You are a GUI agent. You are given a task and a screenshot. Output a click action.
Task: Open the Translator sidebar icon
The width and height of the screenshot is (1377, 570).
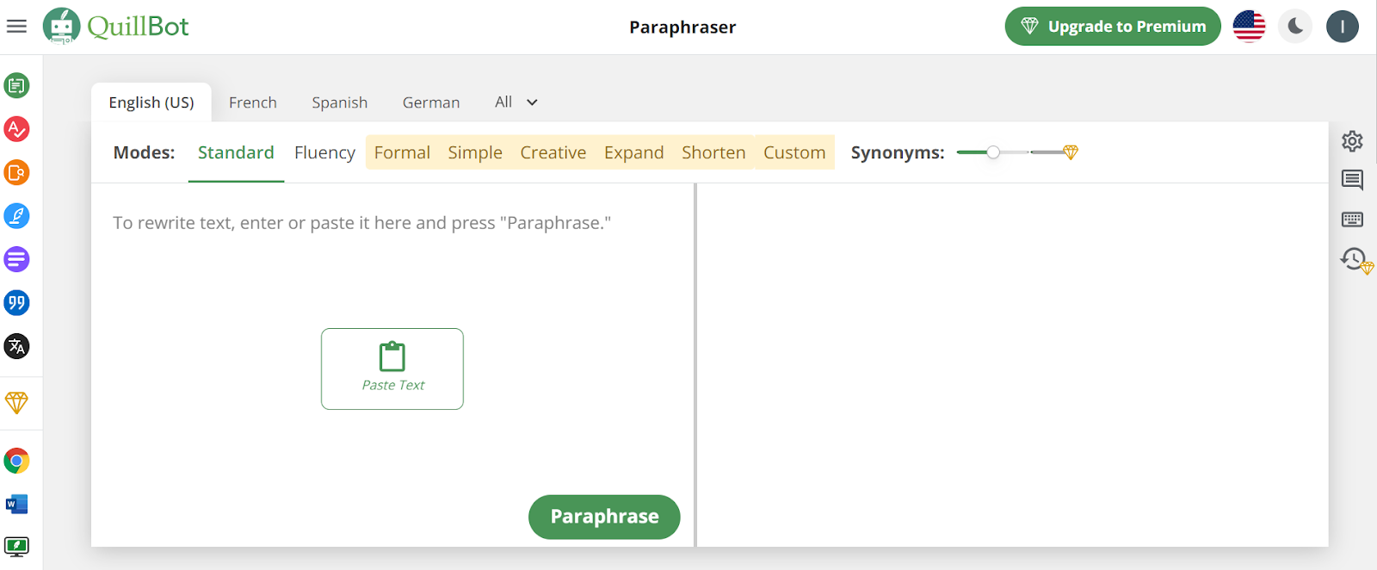[16, 346]
